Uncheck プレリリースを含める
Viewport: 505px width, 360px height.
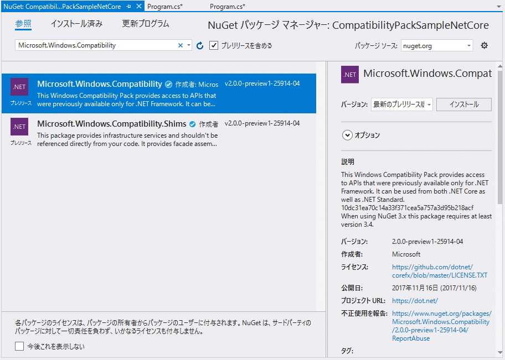pos(214,45)
